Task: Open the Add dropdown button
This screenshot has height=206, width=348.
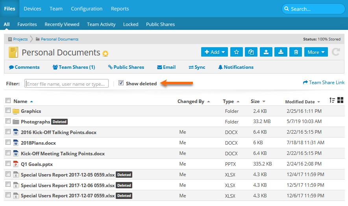Action: pyautogui.click(x=215, y=52)
